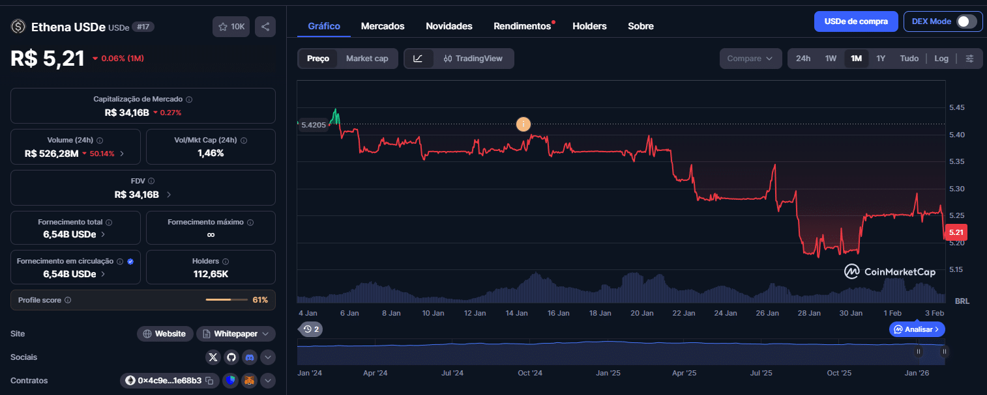Switch to the Mercados tab
This screenshot has height=395, width=987.
pos(383,26)
